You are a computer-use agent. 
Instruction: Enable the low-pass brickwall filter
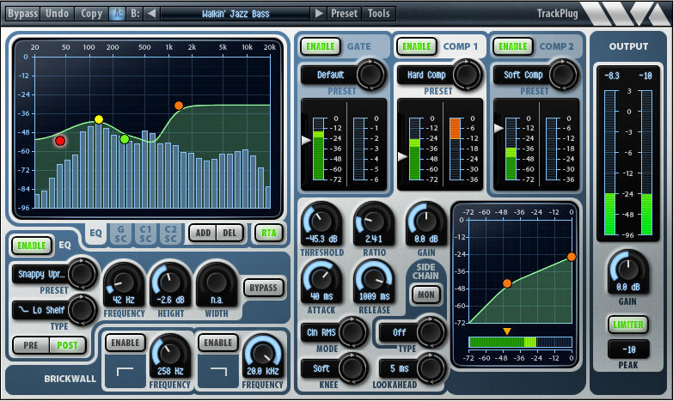coord(218,343)
